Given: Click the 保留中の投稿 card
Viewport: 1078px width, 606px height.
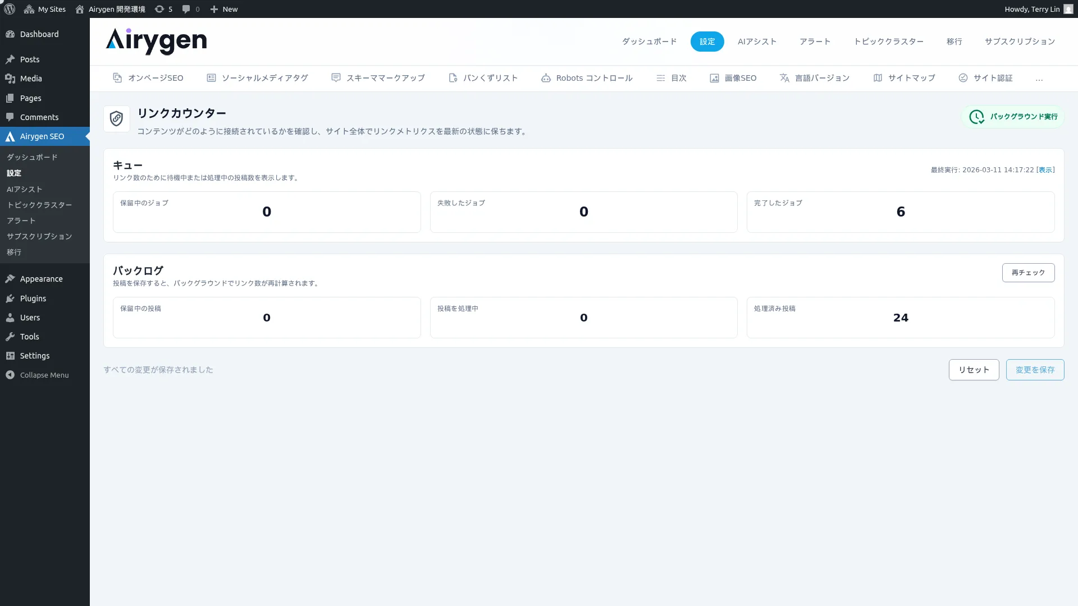Looking at the screenshot, I should [x=267, y=318].
